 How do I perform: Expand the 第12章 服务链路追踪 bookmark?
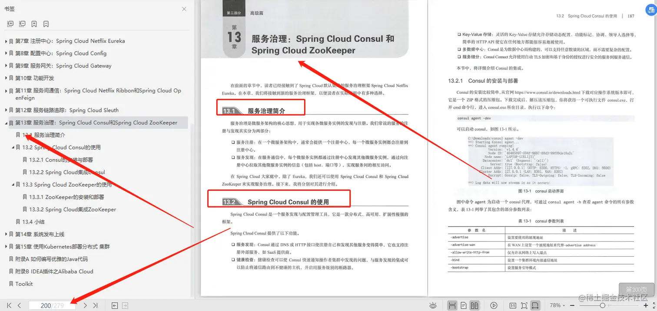click(x=6, y=110)
